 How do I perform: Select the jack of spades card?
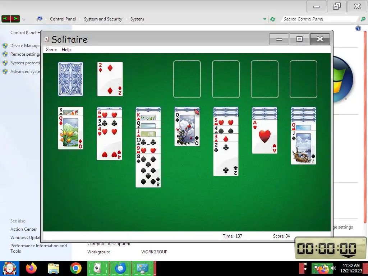[303, 147]
